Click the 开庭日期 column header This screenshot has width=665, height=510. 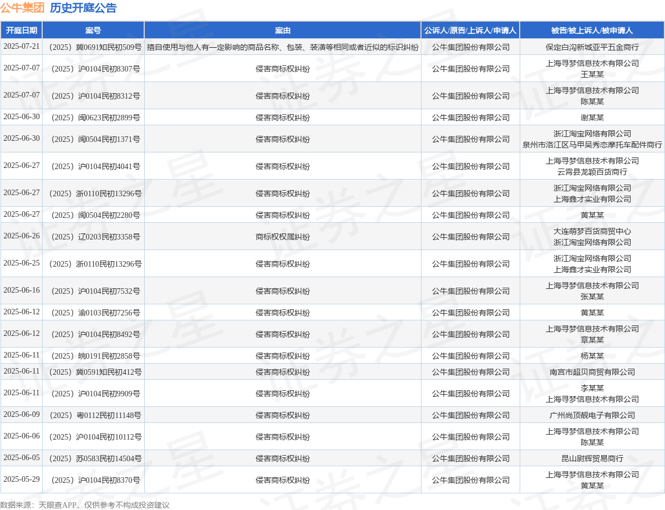(x=21, y=30)
